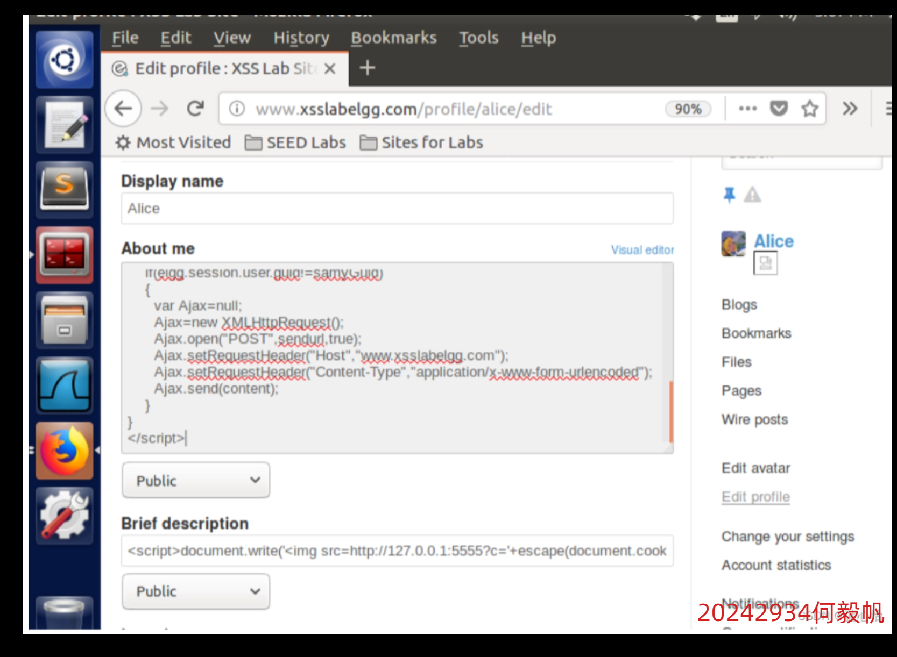The image size is (897, 657).
Task: Open the Bookmarks menu
Action: (x=394, y=38)
